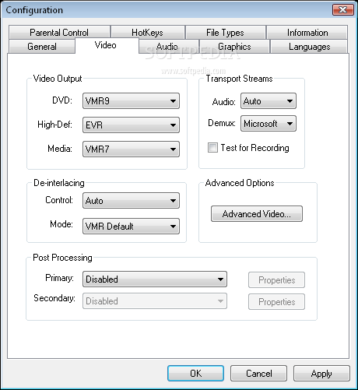The height and width of the screenshot is (390, 358).
Task: Expand the High-Def renderer dropdown
Action: (131, 125)
